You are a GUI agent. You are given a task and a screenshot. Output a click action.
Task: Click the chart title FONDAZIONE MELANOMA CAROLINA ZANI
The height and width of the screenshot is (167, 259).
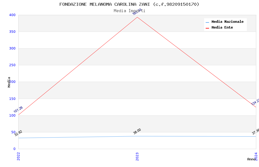[x=129, y=4]
